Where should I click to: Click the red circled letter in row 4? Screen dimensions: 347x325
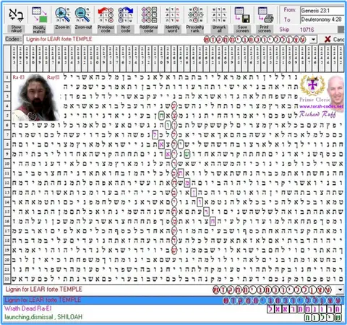(174, 106)
